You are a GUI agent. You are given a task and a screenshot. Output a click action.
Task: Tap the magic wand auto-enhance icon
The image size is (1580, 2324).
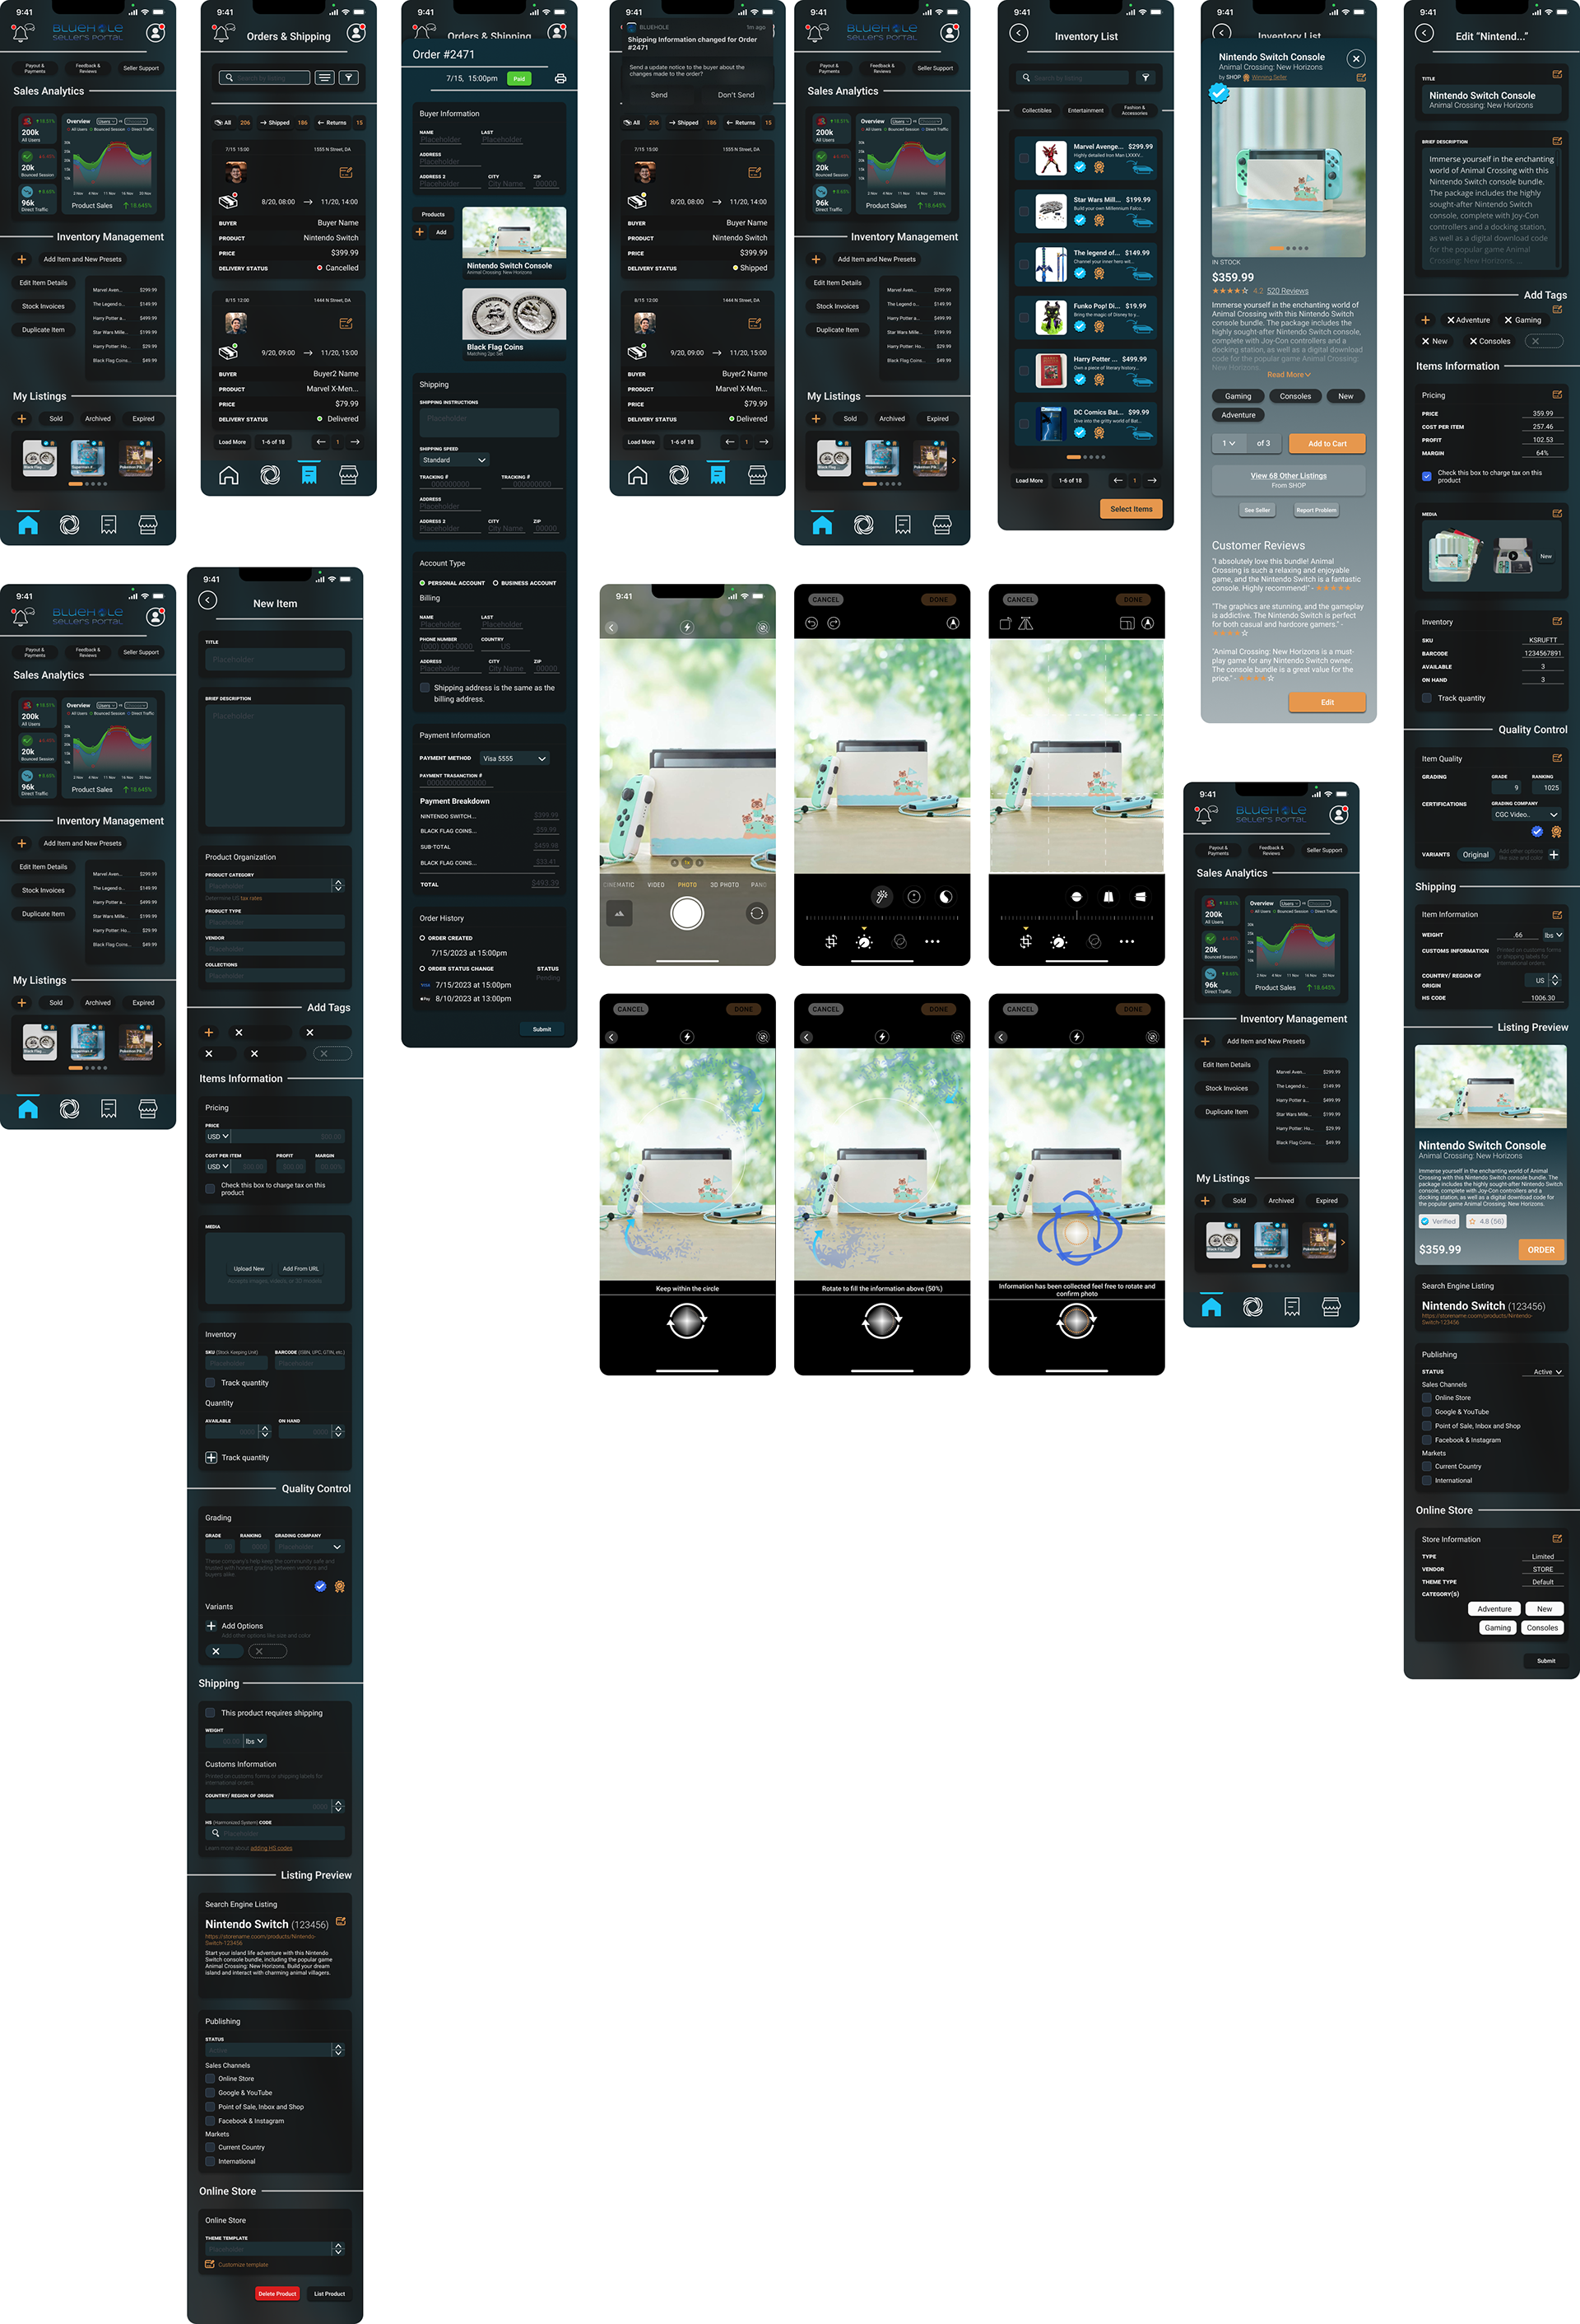pos(881,897)
